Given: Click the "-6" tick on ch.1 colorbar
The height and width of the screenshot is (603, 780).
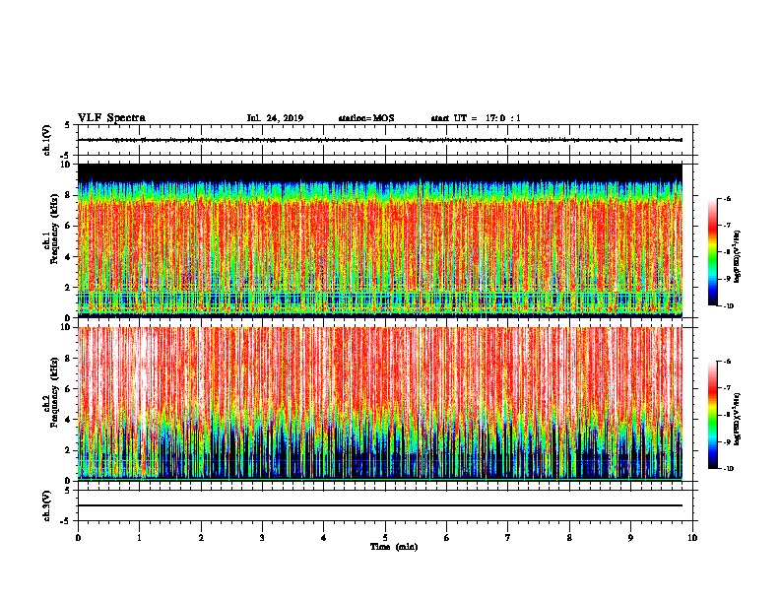Looking at the screenshot, I should pyautogui.click(x=727, y=199).
